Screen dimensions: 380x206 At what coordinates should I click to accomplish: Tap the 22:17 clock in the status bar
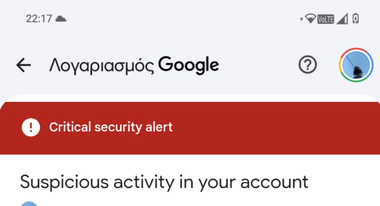[x=39, y=19]
